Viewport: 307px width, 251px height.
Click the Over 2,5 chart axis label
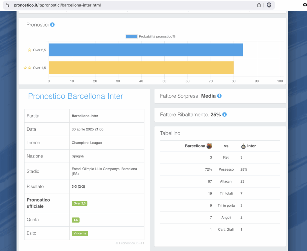39,50
